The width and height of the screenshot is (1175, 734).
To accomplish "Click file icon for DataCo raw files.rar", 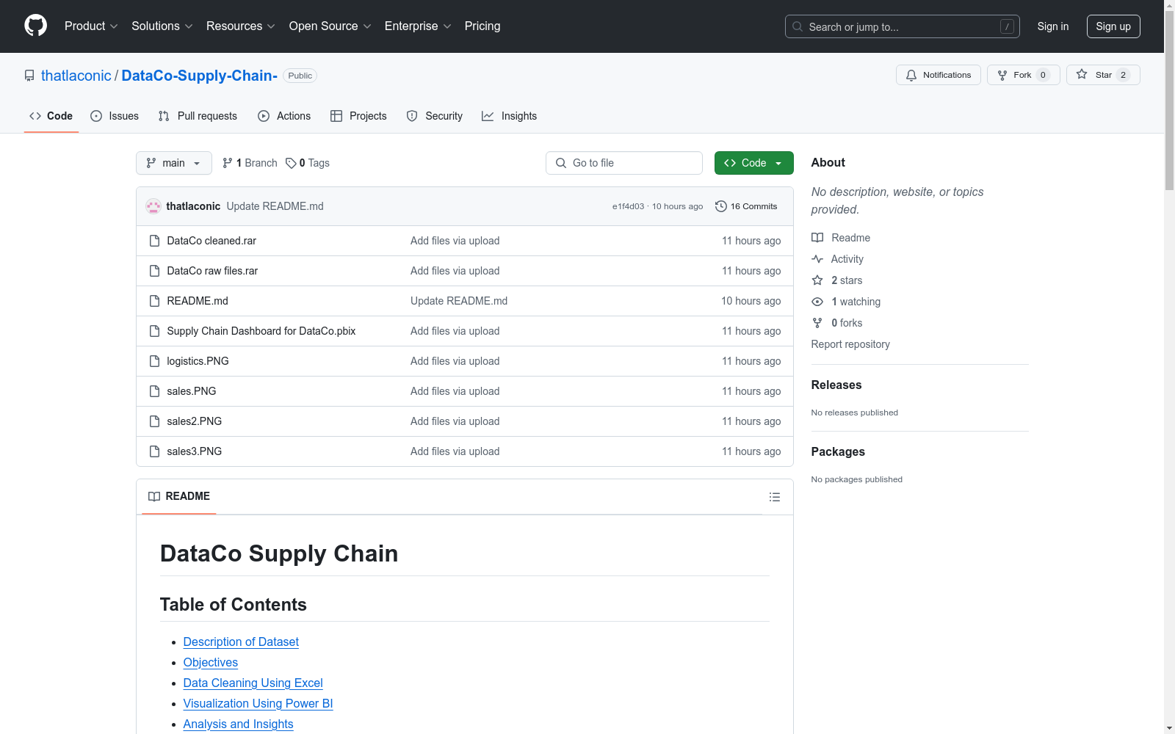I will 154,271.
